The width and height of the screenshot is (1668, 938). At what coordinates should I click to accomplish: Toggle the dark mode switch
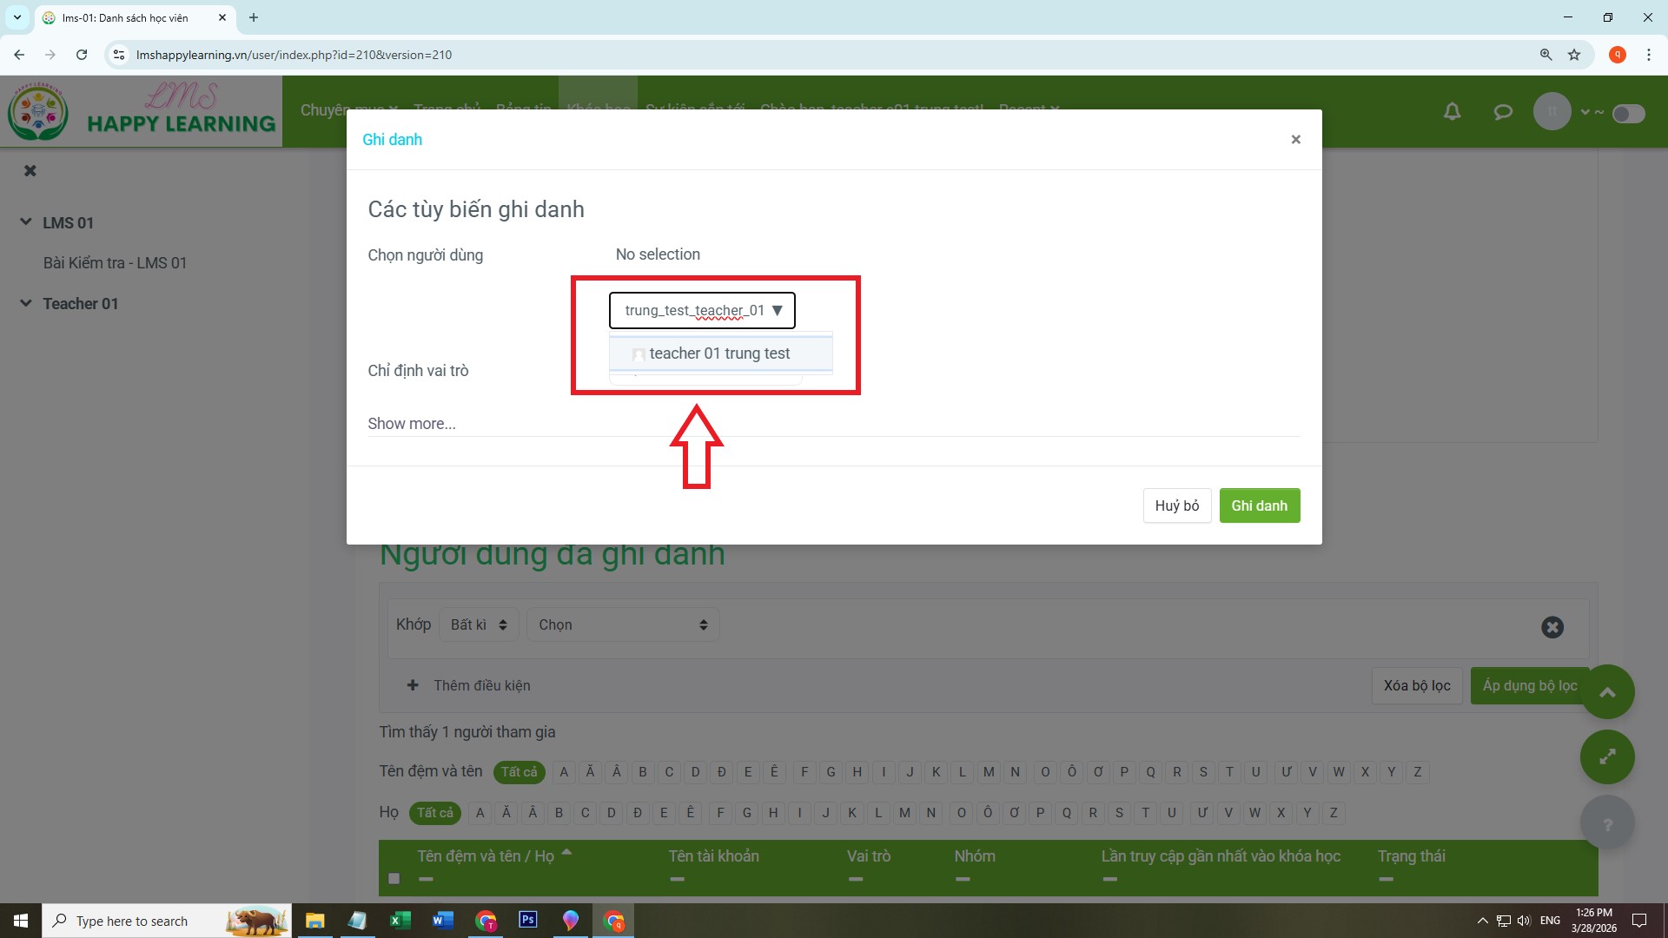click(1628, 114)
